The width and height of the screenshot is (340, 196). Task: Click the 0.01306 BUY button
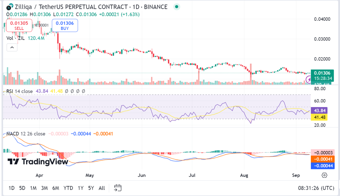pos(65,25)
